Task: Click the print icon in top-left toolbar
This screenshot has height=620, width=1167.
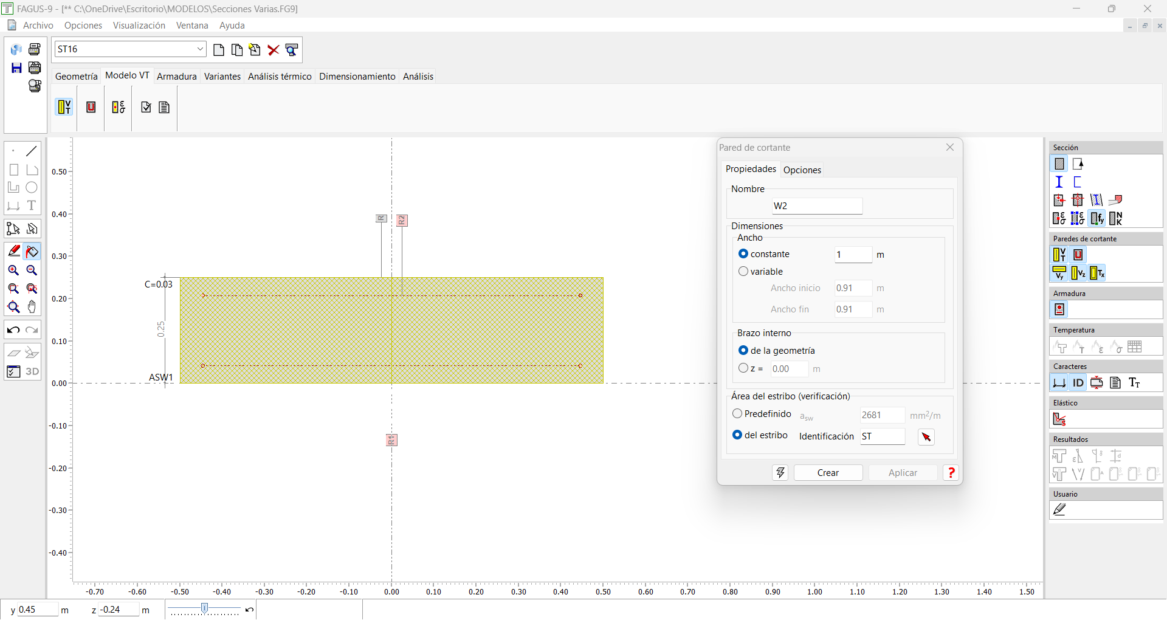Action: tap(35, 49)
